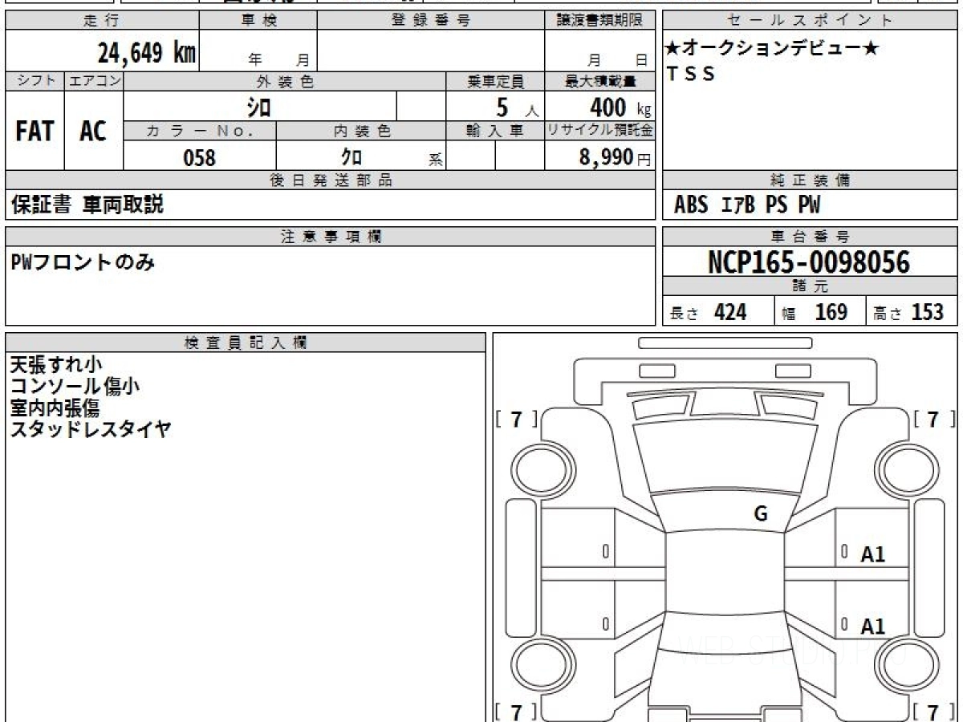This screenshot has width=963, height=722.
Task: Select the 室内内張傷 inspector note
Action: pyautogui.click(x=55, y=408)
